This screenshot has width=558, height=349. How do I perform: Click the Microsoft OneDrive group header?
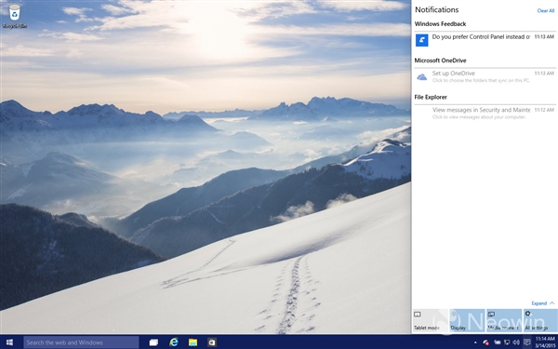pyautogui.click(x=440, y=60)
